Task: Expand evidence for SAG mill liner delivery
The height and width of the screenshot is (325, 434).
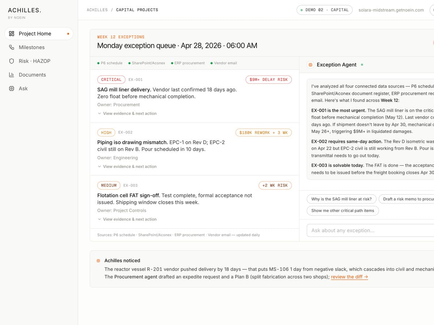Action: [x=127, y=113]
